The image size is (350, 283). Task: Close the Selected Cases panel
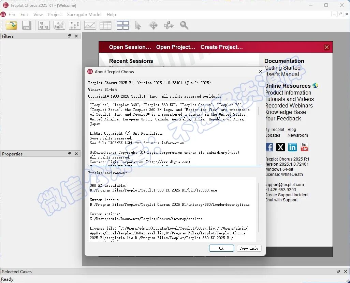(x=346, y=271)
